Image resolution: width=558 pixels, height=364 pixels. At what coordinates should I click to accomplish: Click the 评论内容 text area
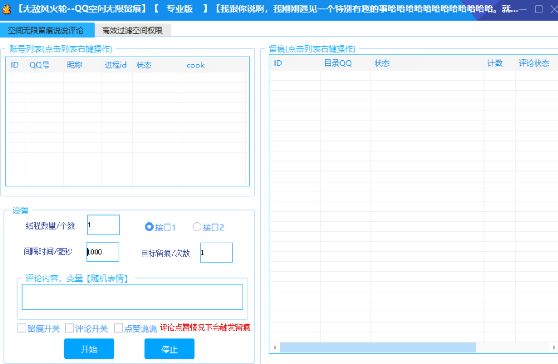(x=132, y=297)
